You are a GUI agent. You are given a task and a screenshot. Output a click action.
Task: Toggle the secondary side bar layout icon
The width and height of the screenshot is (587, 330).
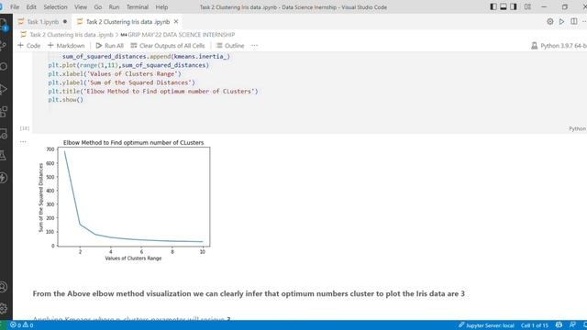(x=514, y=6)
